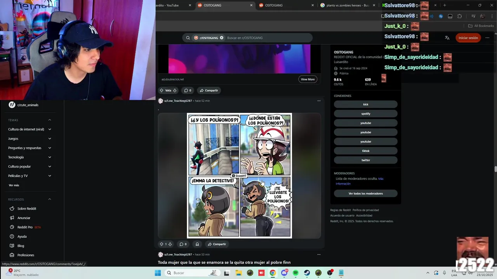
Task: Open Accesibilidad footer link
Action: [364, 215]
